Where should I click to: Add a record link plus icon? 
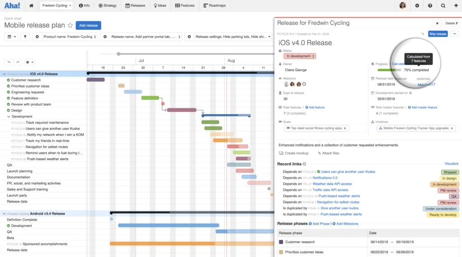point(305,164)
